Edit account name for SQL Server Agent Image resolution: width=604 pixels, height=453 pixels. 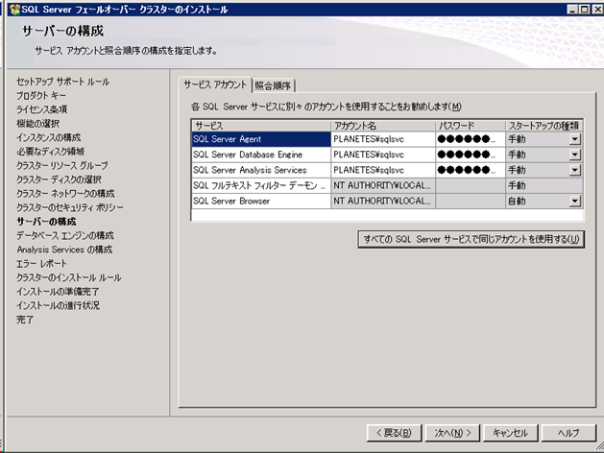pyautogui.click(x=383, y=139)
